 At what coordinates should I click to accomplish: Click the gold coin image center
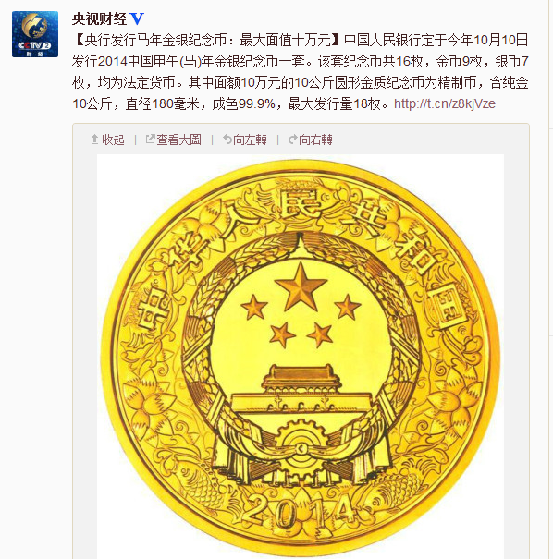pos(301,357)
